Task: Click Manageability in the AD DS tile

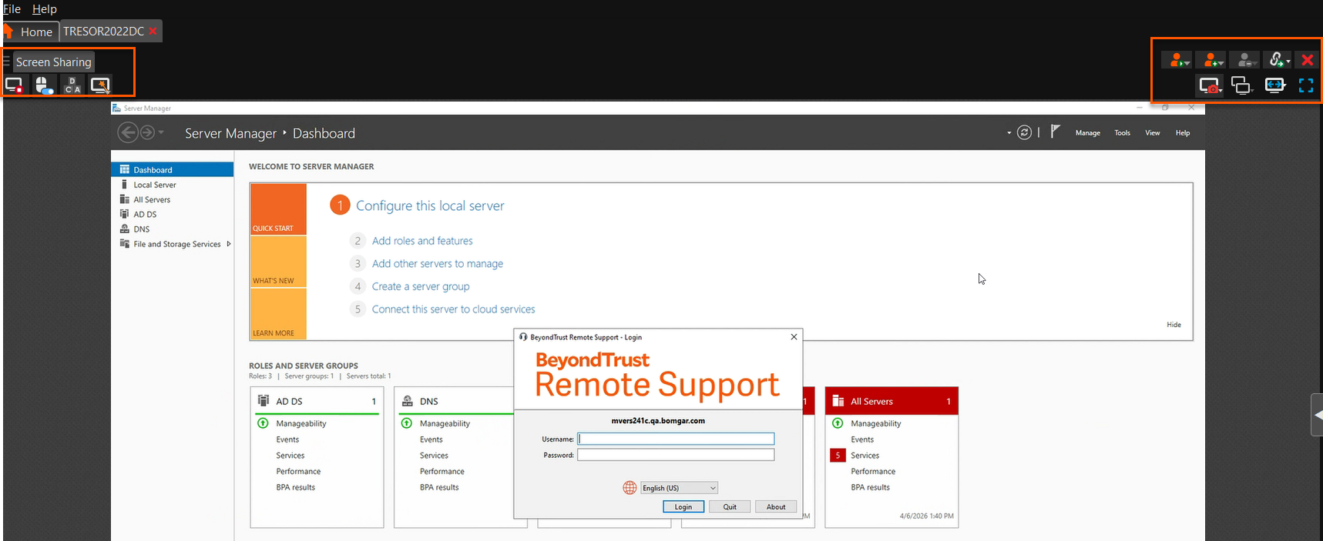Action: point(301,423)
